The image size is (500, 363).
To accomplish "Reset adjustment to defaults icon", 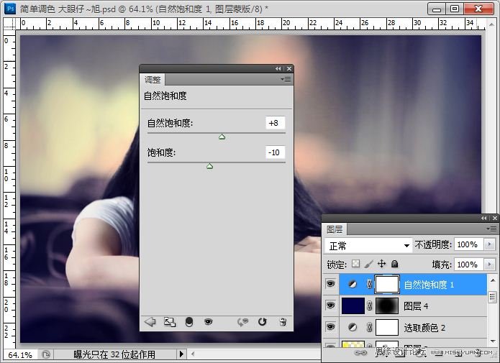I will (x=263, y=322).
